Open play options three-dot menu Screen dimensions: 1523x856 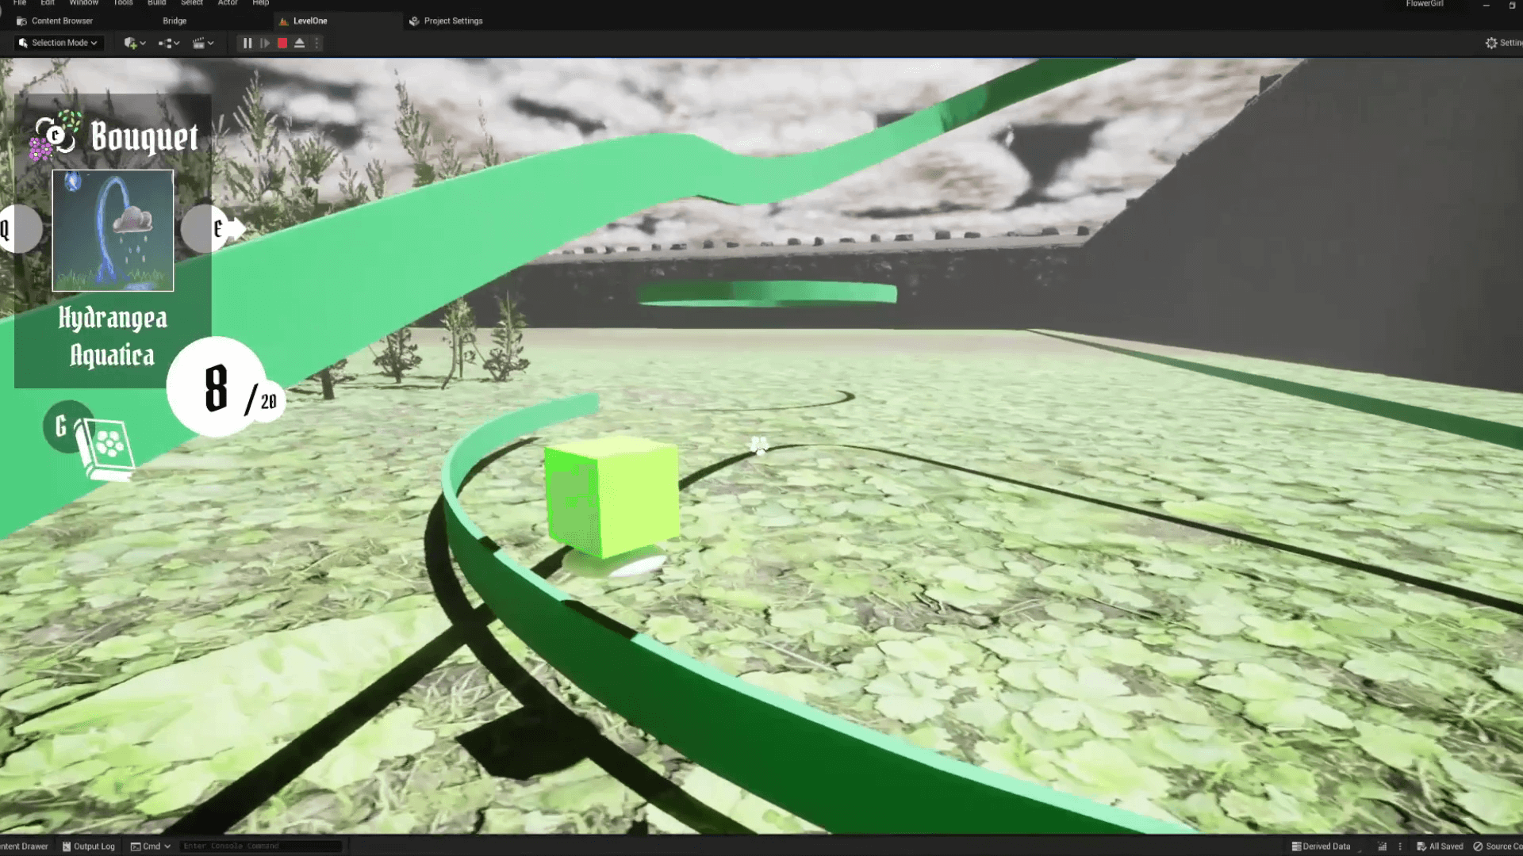point(316,44)
